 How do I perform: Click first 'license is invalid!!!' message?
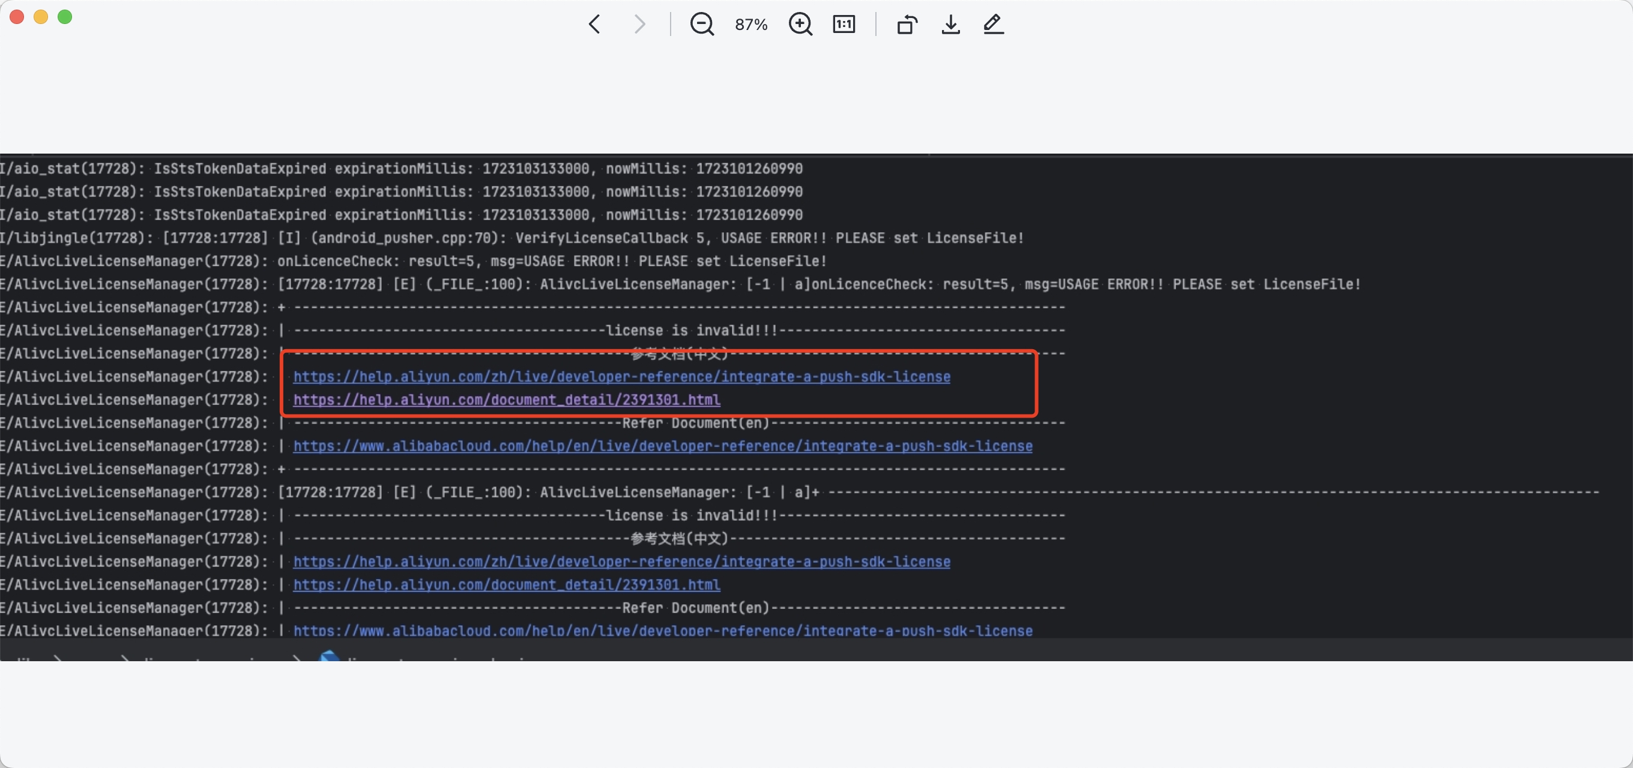pos(692,330)
